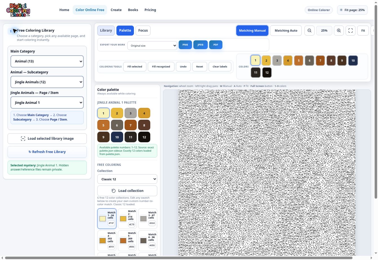Expand the Animal Subcategory dropdown
Image resolution: width=378 pixels, height=260 pixels.
(47, 82)
